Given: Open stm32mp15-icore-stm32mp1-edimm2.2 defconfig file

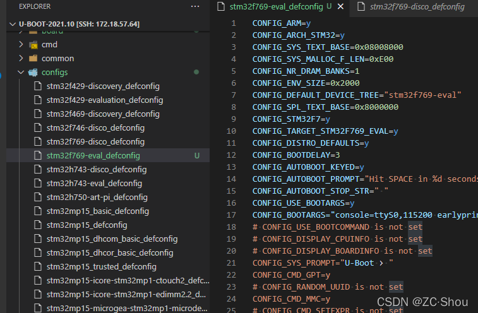Looking at the screenshot, I should [x=126, y=295].
